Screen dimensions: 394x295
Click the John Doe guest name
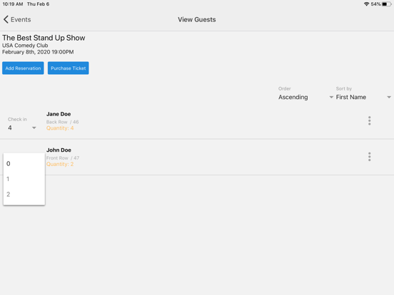point(59,150)
